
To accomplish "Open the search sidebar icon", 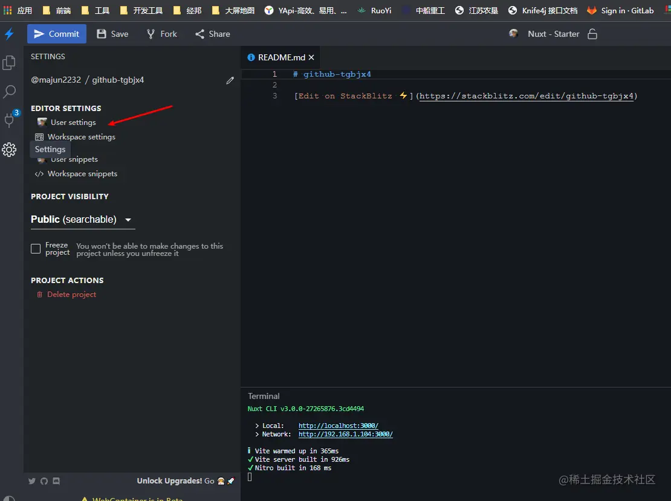I will [x=10, y=92].
